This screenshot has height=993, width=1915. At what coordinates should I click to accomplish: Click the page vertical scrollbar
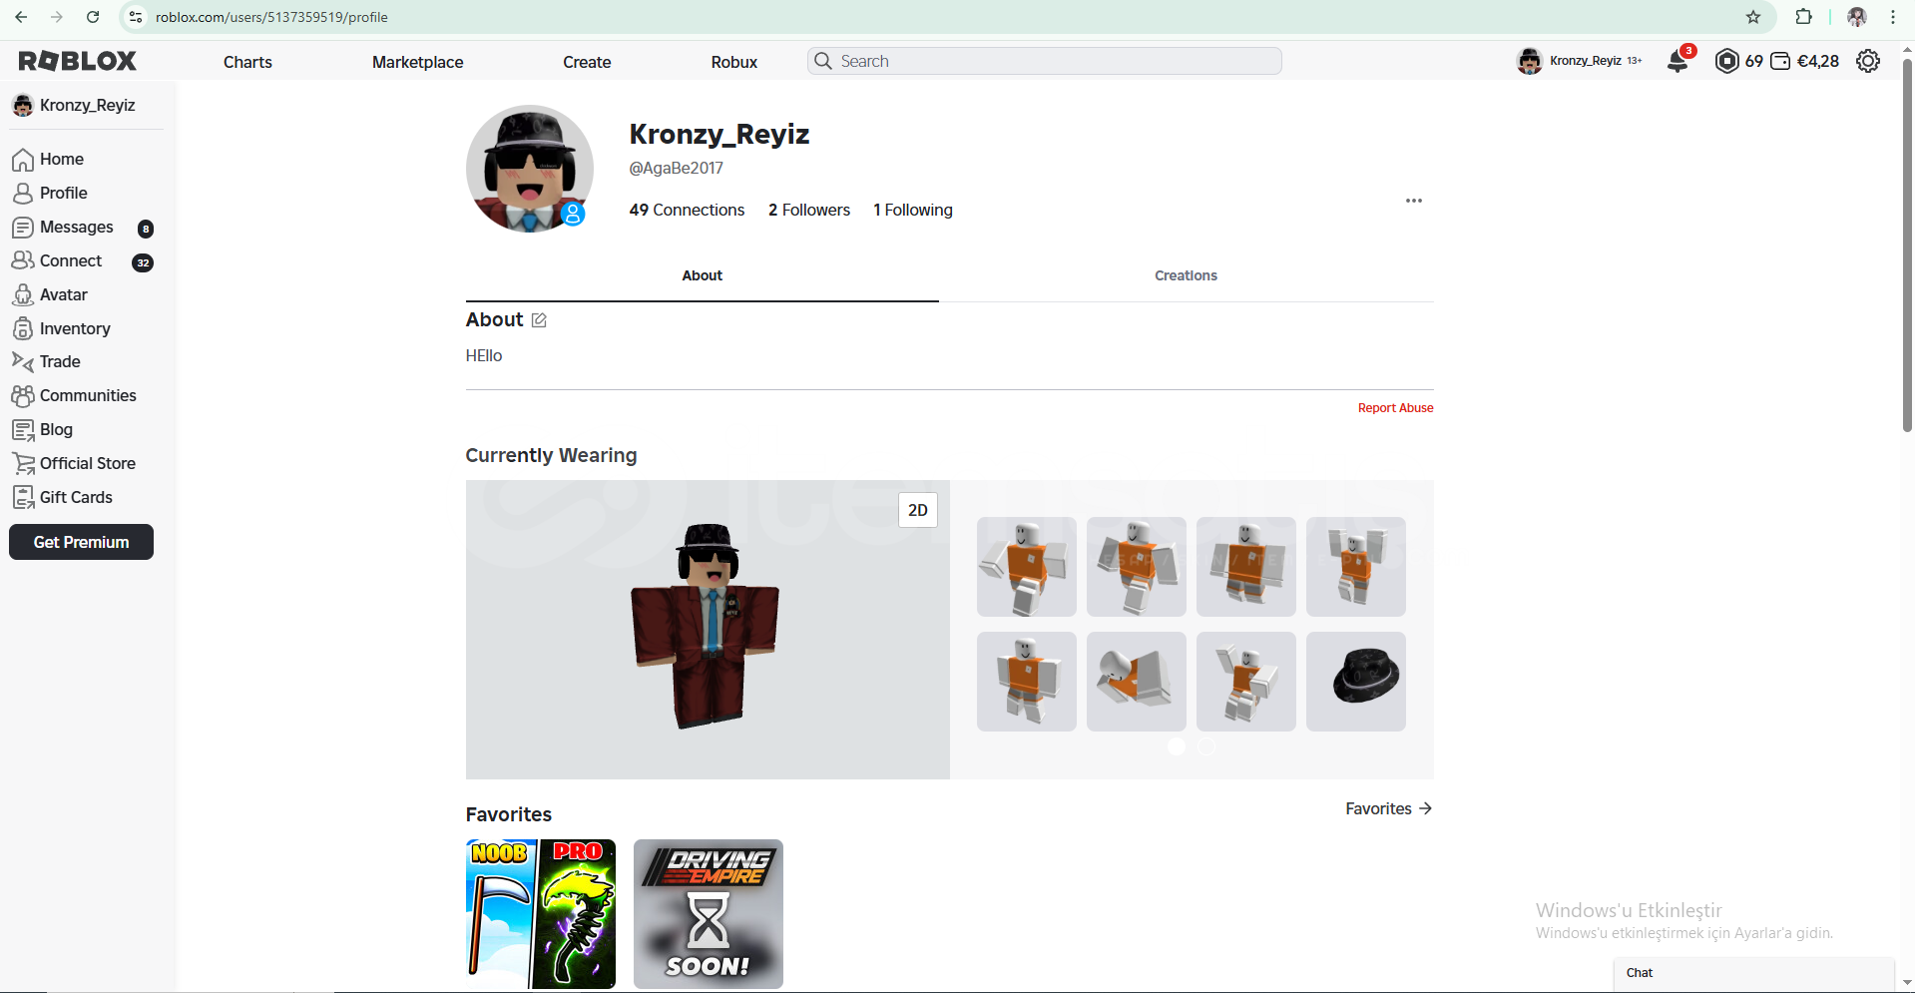1907,244
